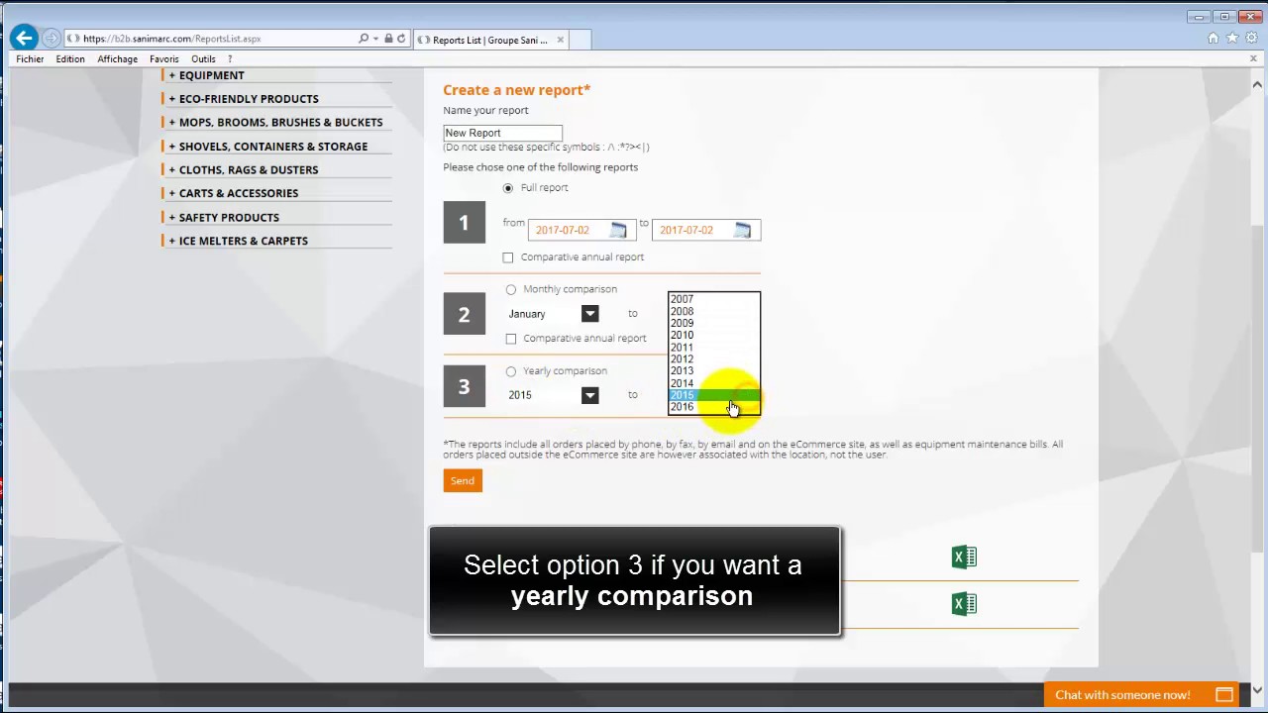Open the 2015 starting year dropdown arrow
The height and width of the screenshot is (713, 1268).
(x=589, y=395)
